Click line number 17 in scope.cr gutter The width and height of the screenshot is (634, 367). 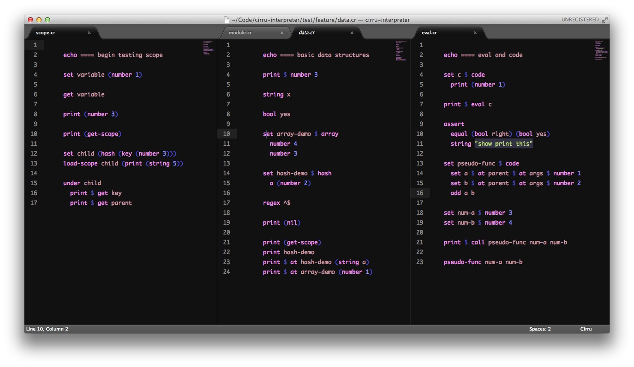(34, 203)
